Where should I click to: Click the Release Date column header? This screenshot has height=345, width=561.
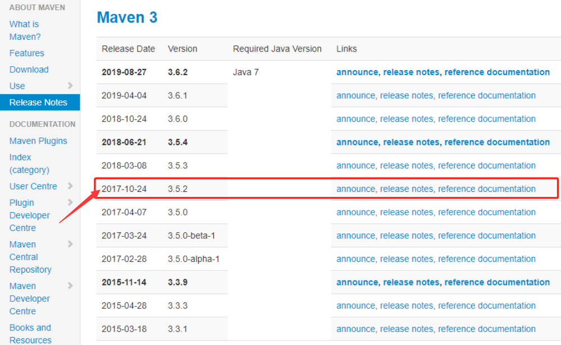[128, 49]
